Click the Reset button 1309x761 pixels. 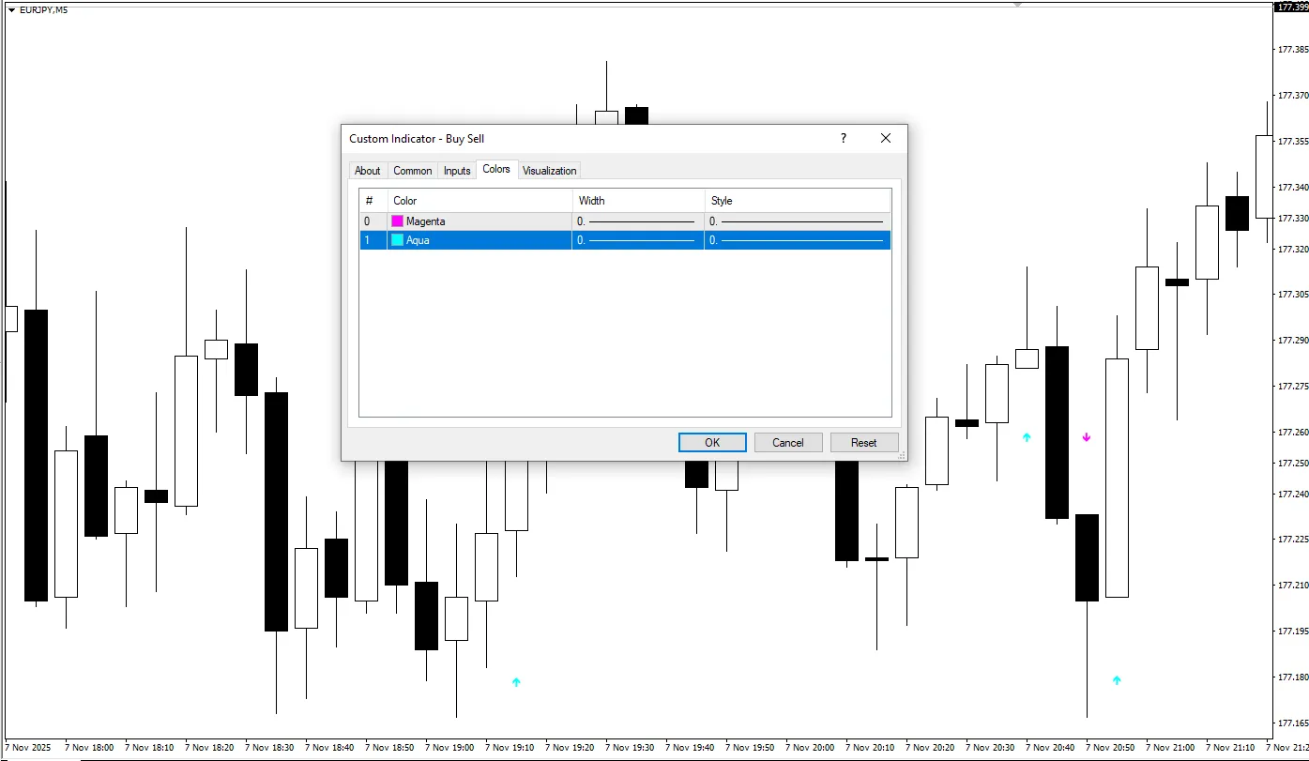click(863, 443)
